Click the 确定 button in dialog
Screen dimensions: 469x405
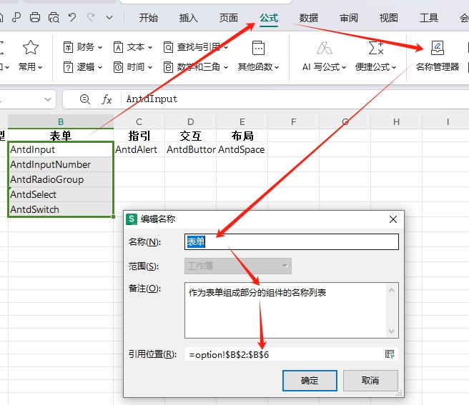(310, 380)
